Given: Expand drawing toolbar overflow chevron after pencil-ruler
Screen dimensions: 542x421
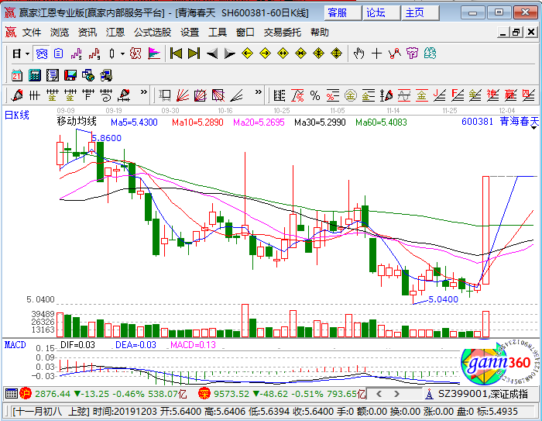Looking at the screenshot, I should pos(144,92).
